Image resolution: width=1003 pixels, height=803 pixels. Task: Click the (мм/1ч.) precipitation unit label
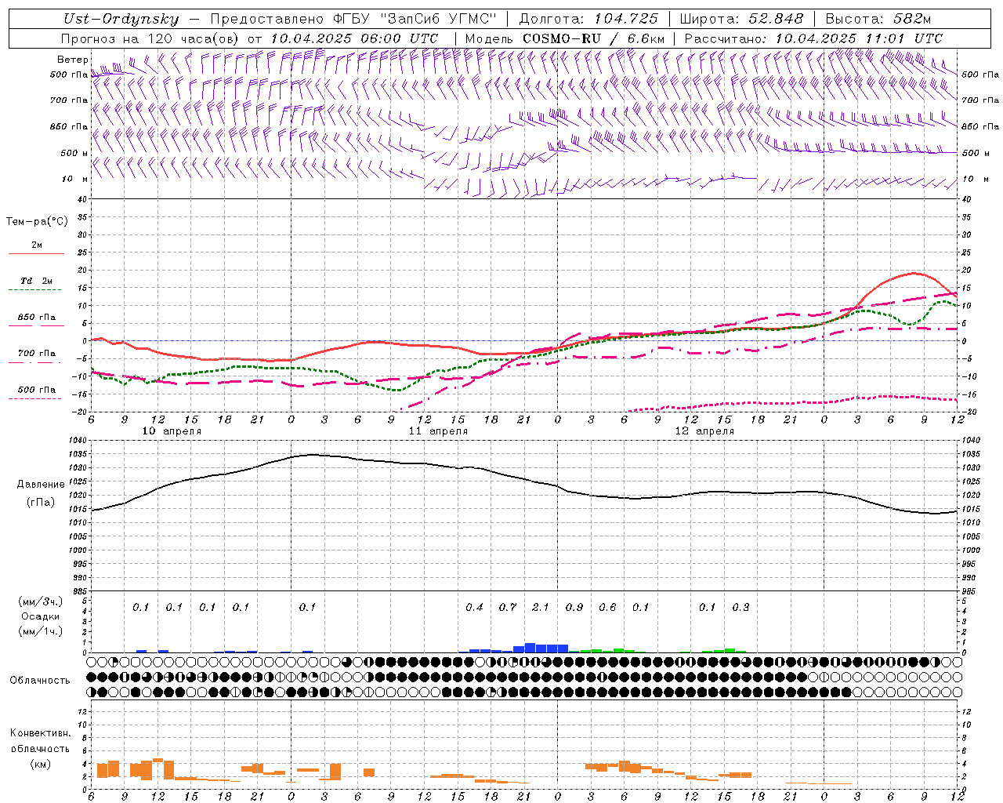tap(40, 631)
